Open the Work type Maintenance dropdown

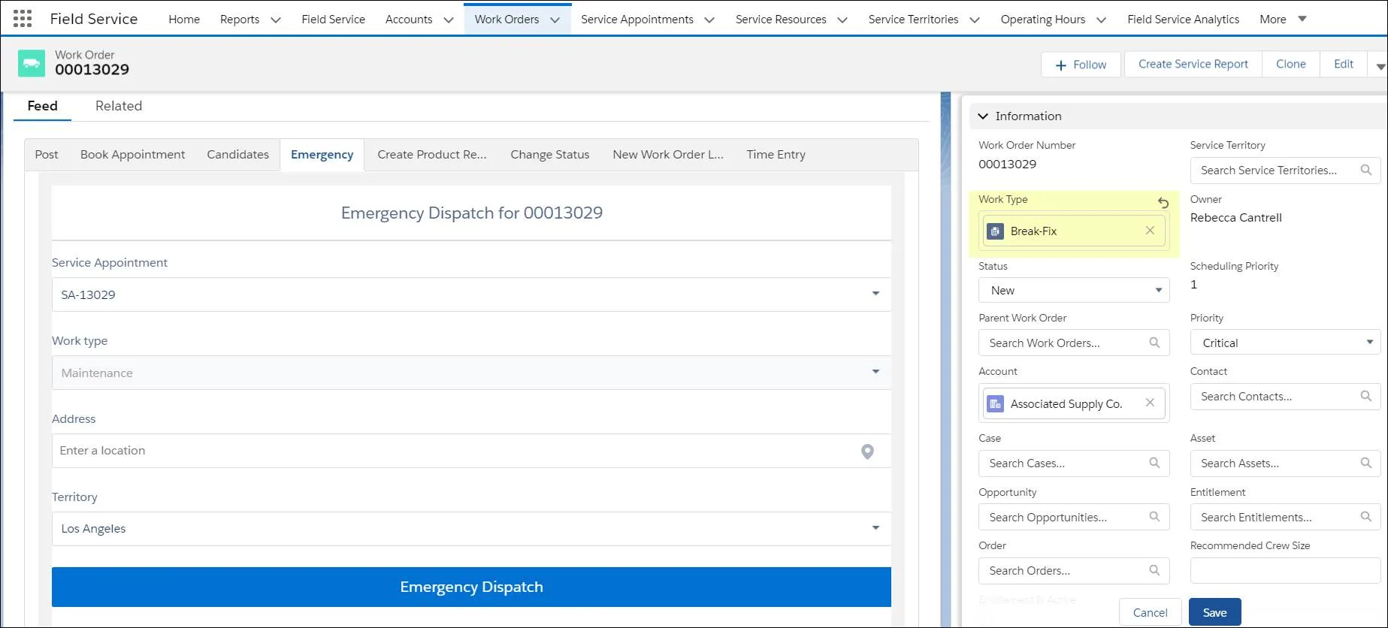coord(471,373)
